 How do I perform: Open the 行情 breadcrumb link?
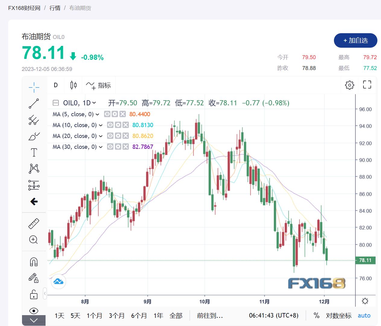point(55,8)
